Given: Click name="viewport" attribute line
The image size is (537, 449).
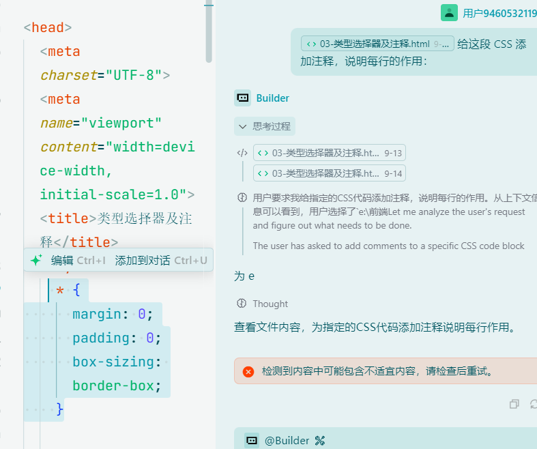Looking at the screenshot, I should tap(101, 123).
